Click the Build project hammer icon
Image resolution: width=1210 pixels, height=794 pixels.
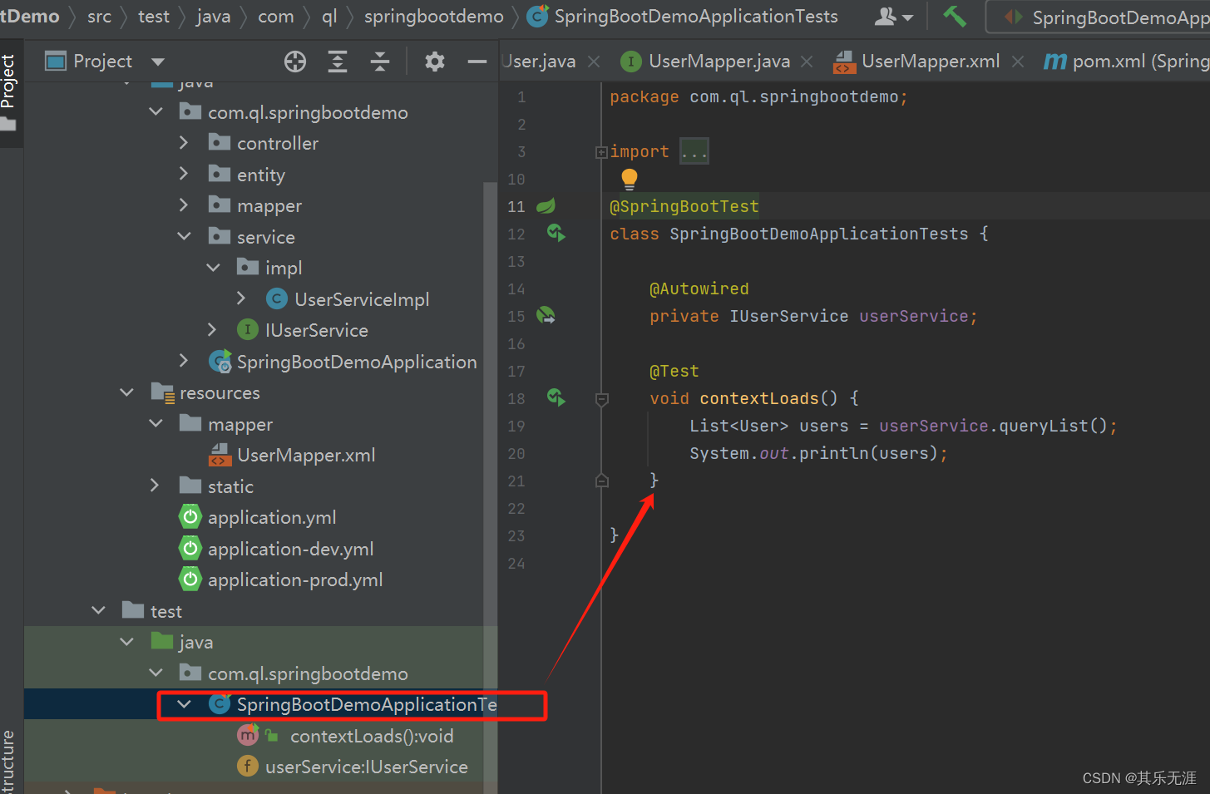click(x=955, y=17)
